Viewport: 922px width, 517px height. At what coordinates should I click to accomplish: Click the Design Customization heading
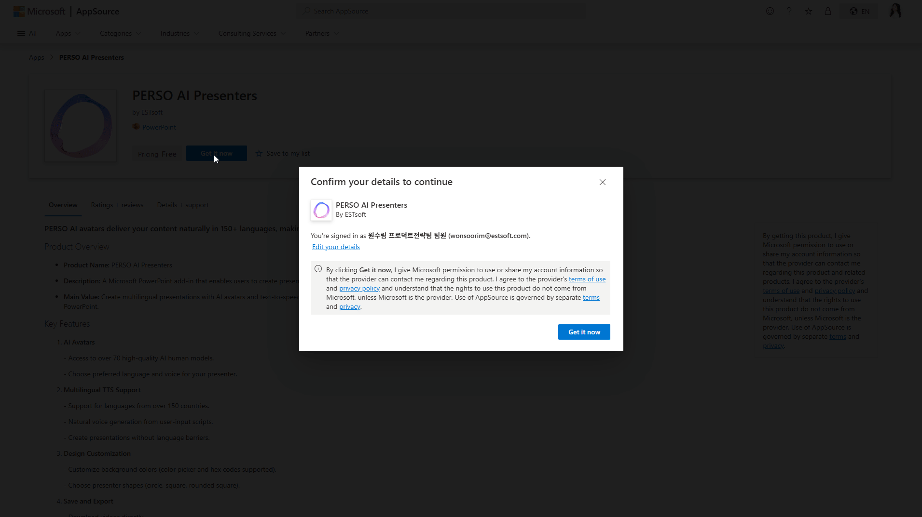97,453
